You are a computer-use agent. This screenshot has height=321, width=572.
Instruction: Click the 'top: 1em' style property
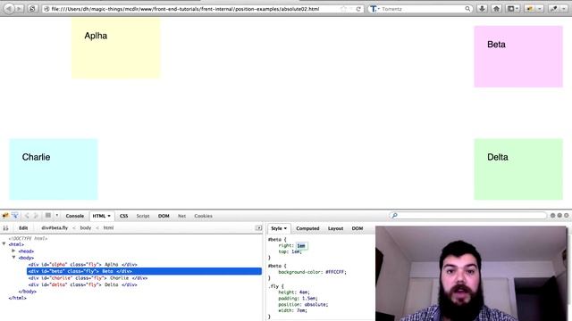click(x=290, y=251)
